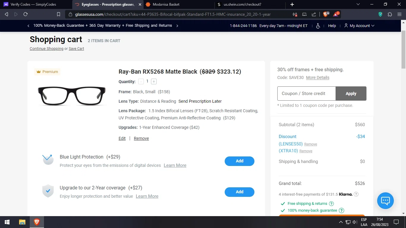Screen dimensions: 406x228
Task: Click the Ray-Ban glasses product image
Action: pos(72,96)
